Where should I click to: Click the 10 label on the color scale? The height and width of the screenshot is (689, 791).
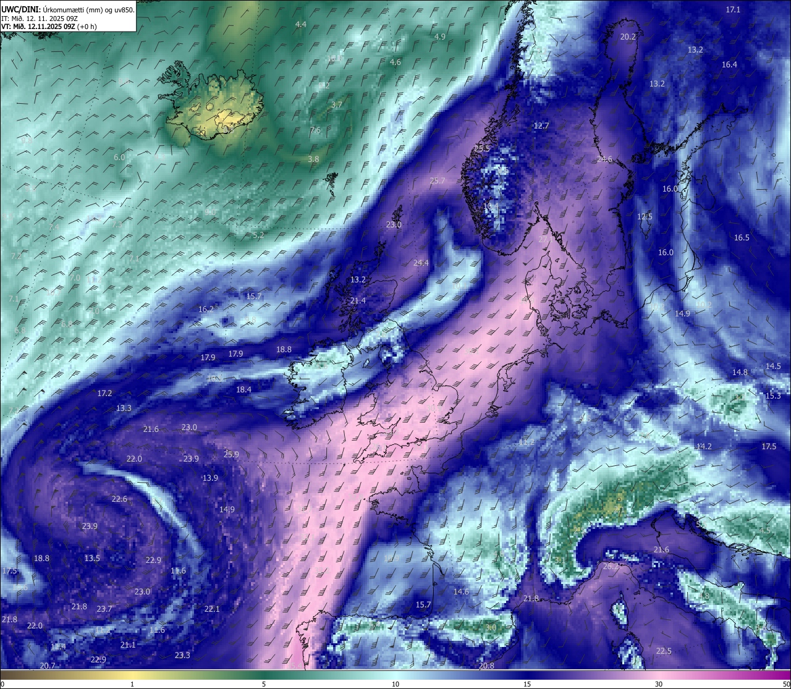tap(395, 684)
